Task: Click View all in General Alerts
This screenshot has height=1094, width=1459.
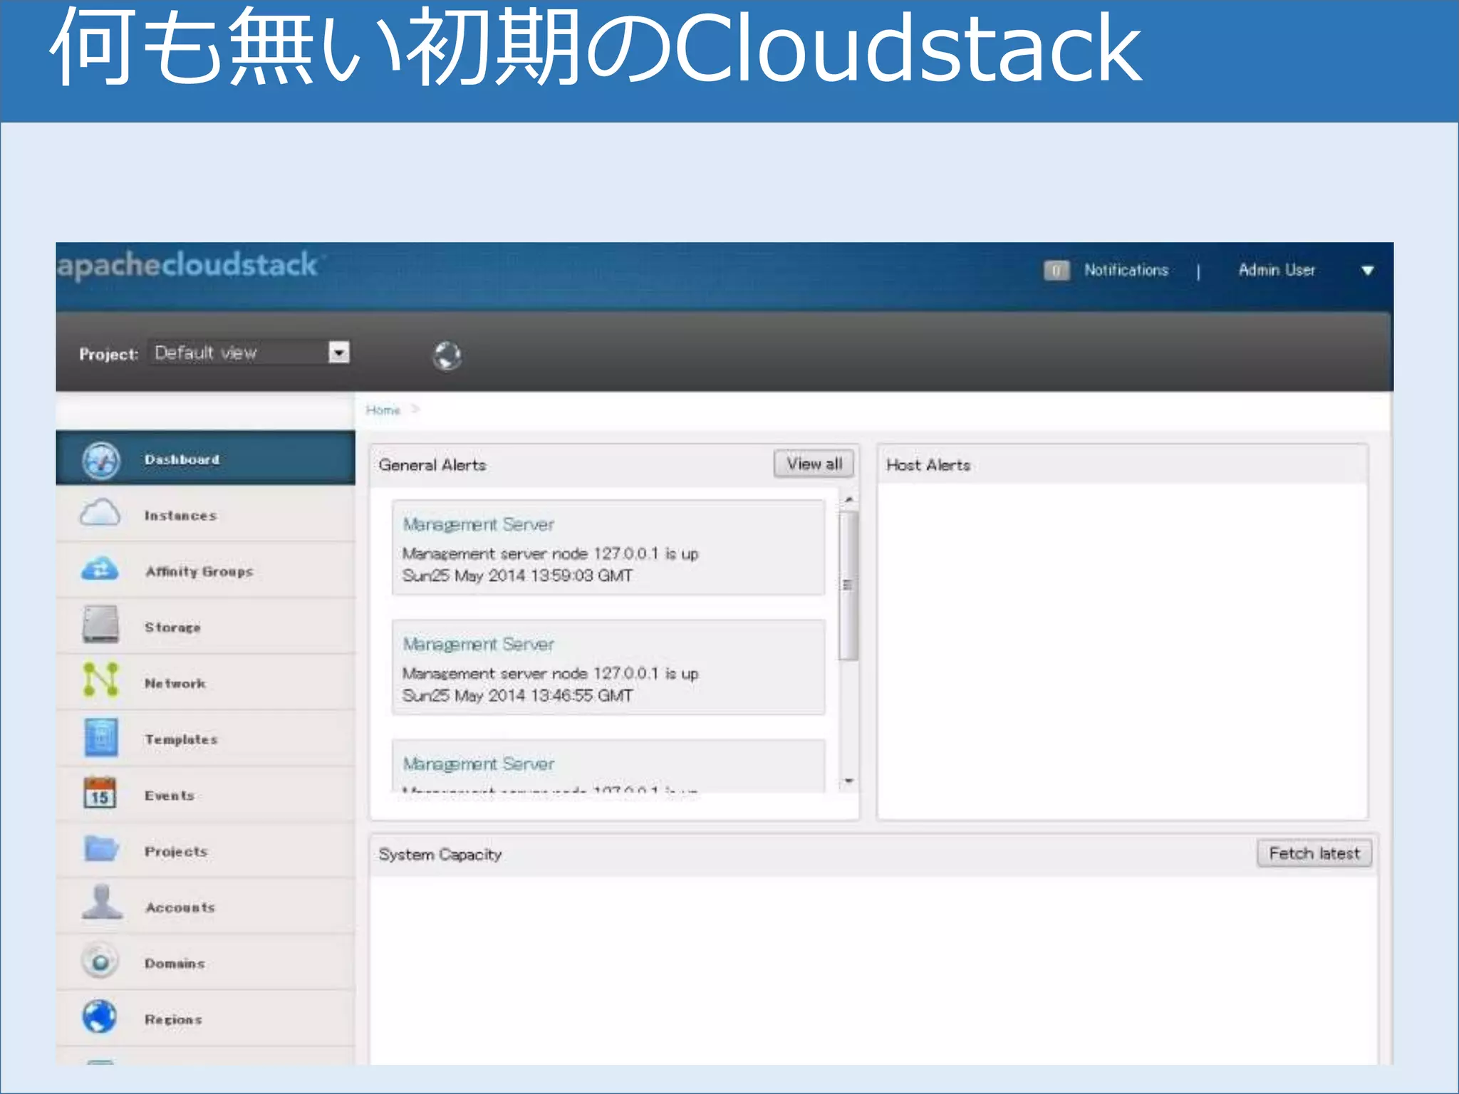Action: [814, 464]
